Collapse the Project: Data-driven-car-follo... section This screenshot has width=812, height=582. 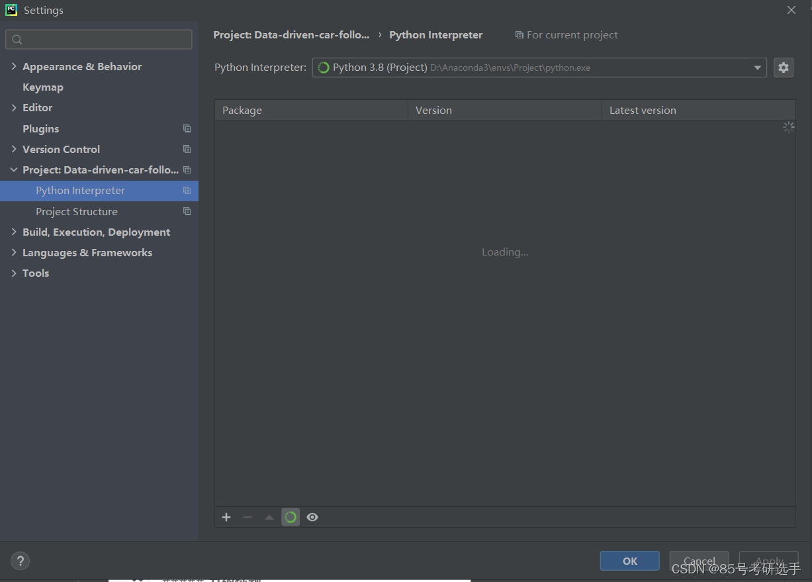pos(14,170)
